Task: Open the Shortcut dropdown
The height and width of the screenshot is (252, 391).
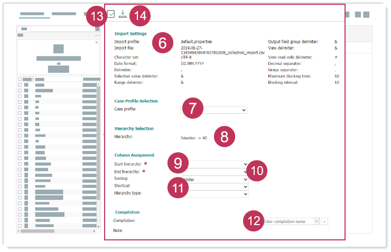Action: (x=214, y=187)
